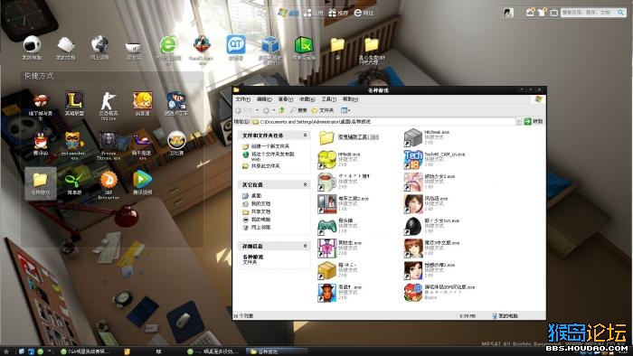Screen dimensions: 633x356
Task: Click the star Start button on taskbar
Action: (6, 351)
